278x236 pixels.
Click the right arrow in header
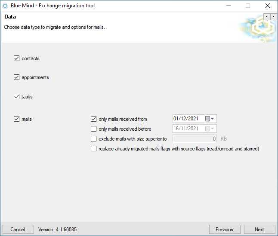[x=273, y=17]
